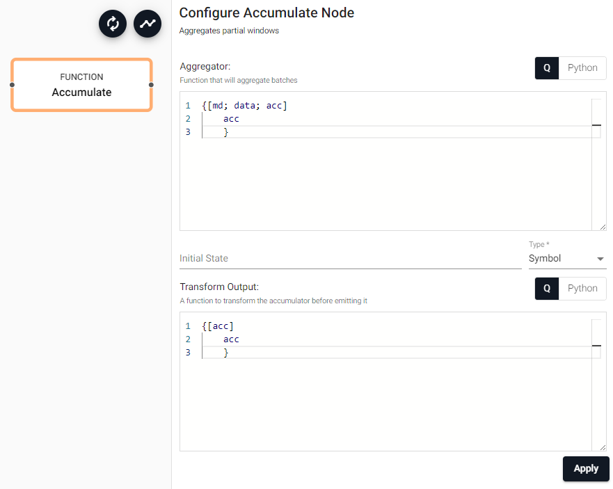This screenshot has width=613, height=489.
Task: Click the Accumulate node's left input port
Action: tap(12, 85)
